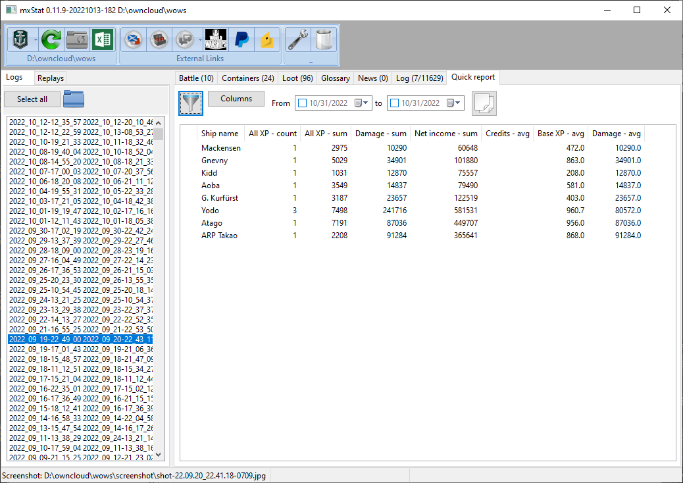Sort by the Ship name column header
Image resolution: width=683 pixels, height=483 pixels.
[x=220, y=134]
